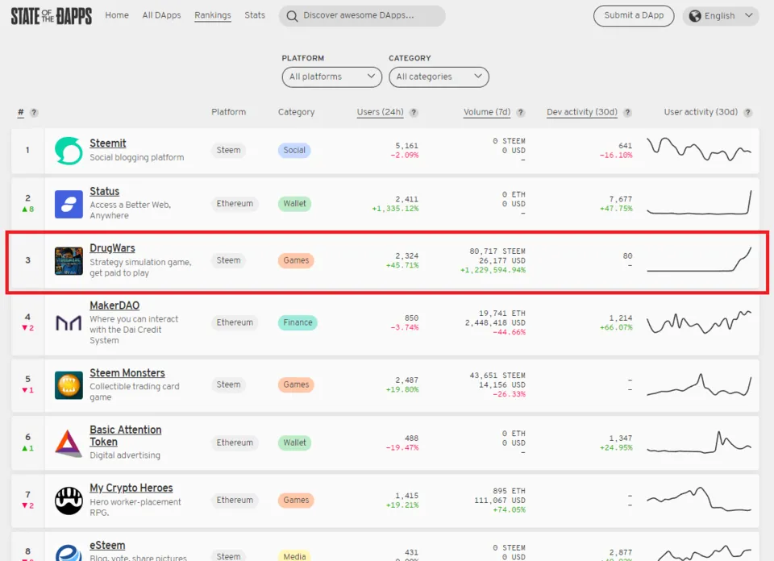
Task: Click the Steem platform tag in DrugWars row
Action: click(228, 260)
